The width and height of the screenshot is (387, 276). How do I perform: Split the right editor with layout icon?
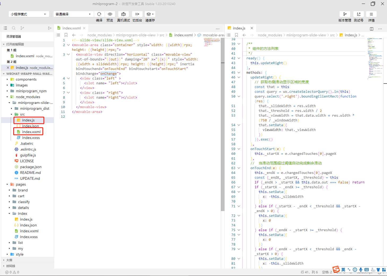(372, 29)
